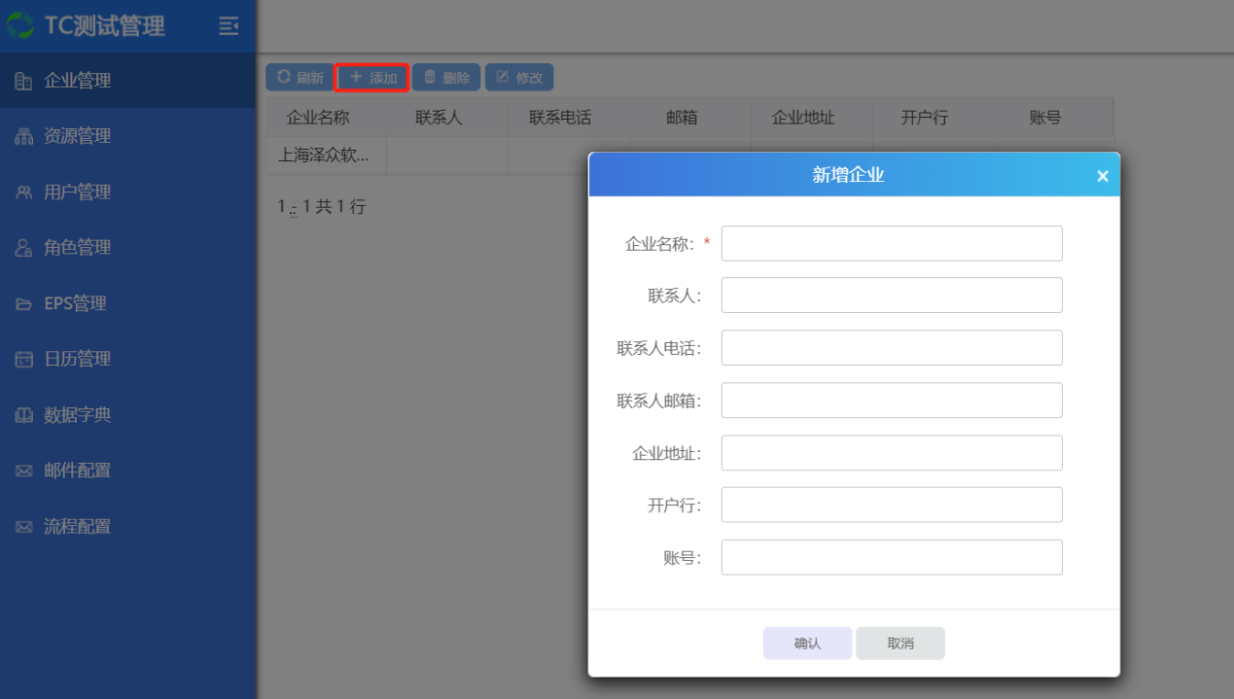
Task: Open 企业管理 in the sidebar
Action: coord(78,81)
